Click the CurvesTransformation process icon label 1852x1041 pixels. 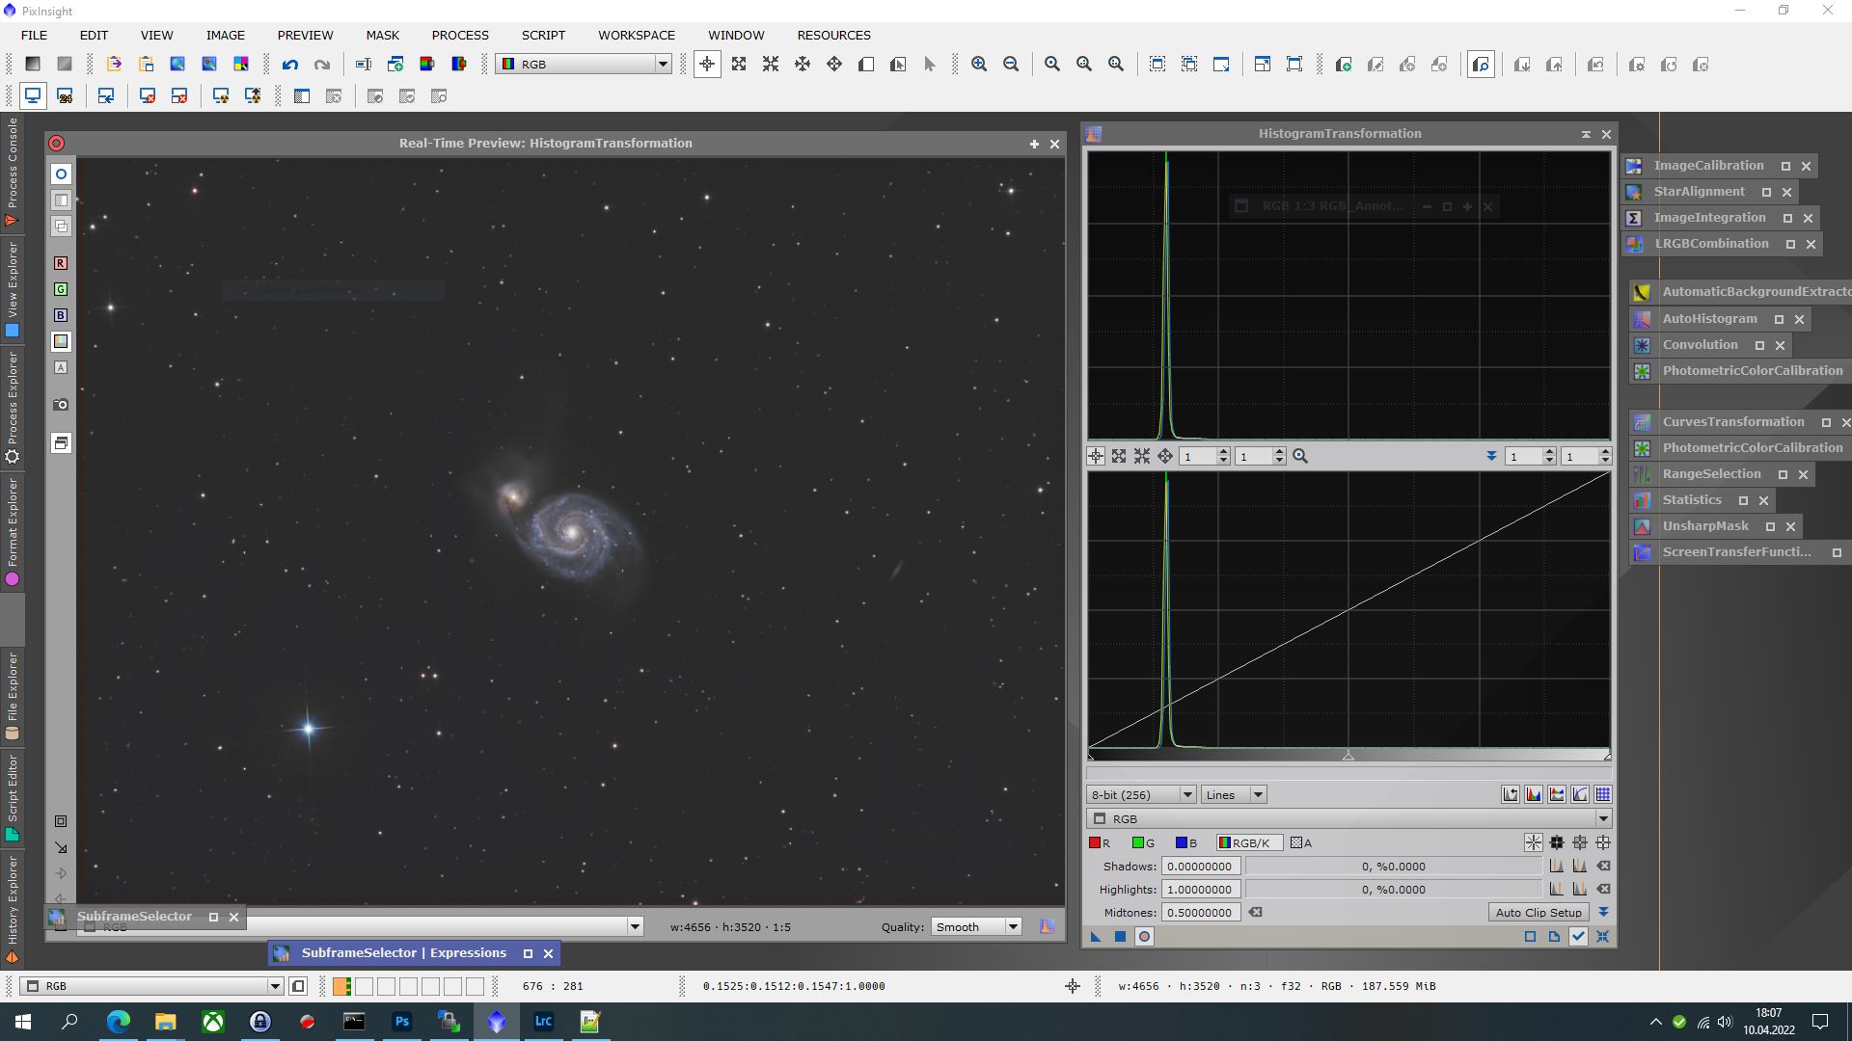pos(1732,421)
